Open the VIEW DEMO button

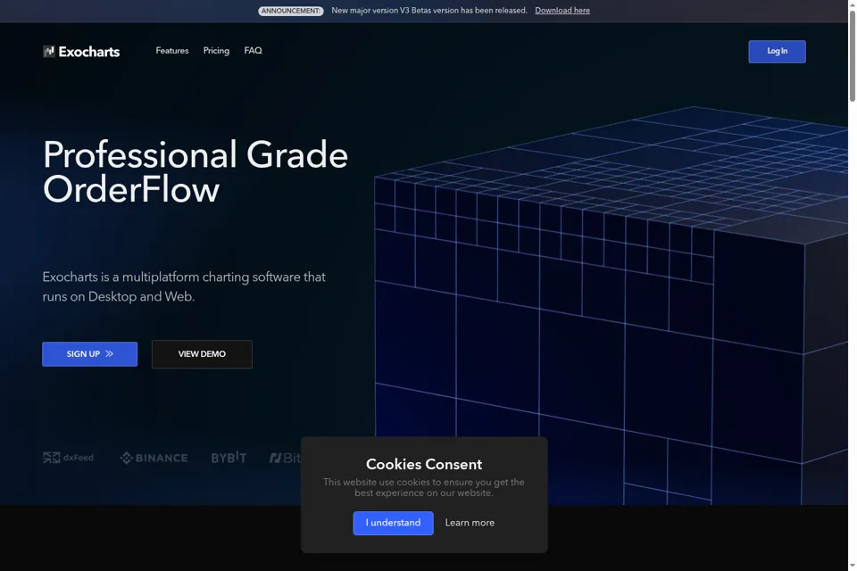[202, 354]
